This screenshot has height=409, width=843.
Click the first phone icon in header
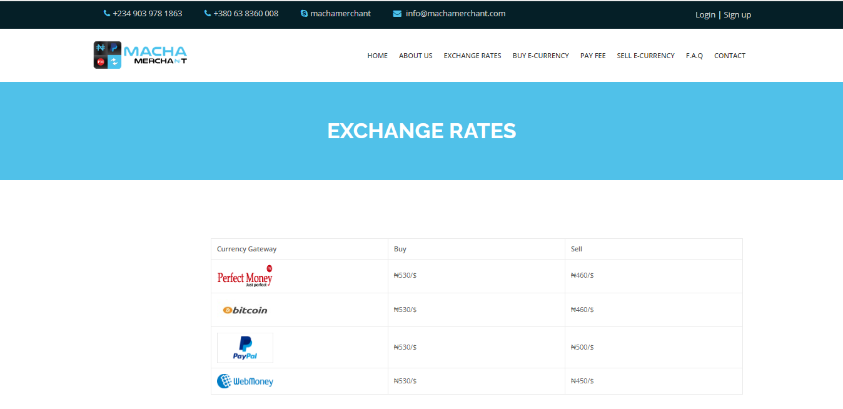coord(107,14)
